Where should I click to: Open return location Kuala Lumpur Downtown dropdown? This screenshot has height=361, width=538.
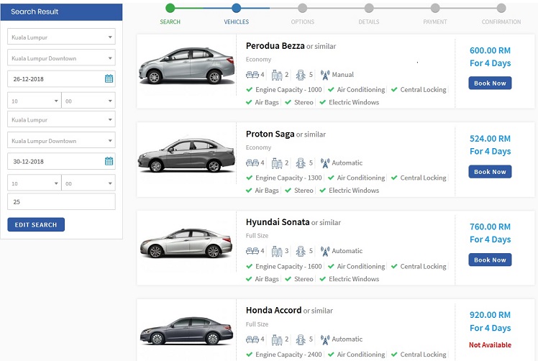(x=61, y=140)
